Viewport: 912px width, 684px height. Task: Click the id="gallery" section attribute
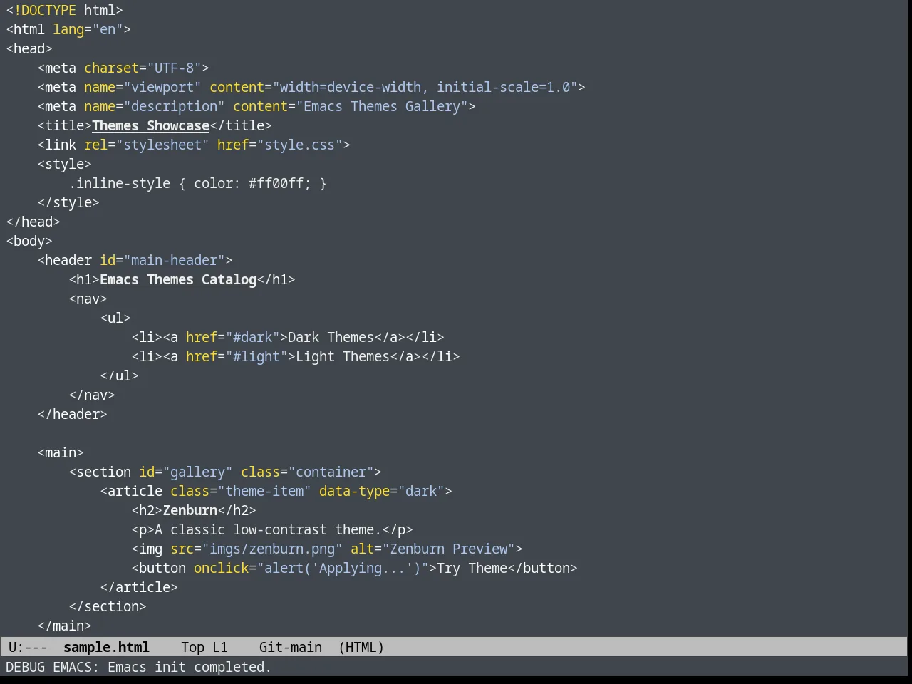pyautogui.click(x=186, y=472)
